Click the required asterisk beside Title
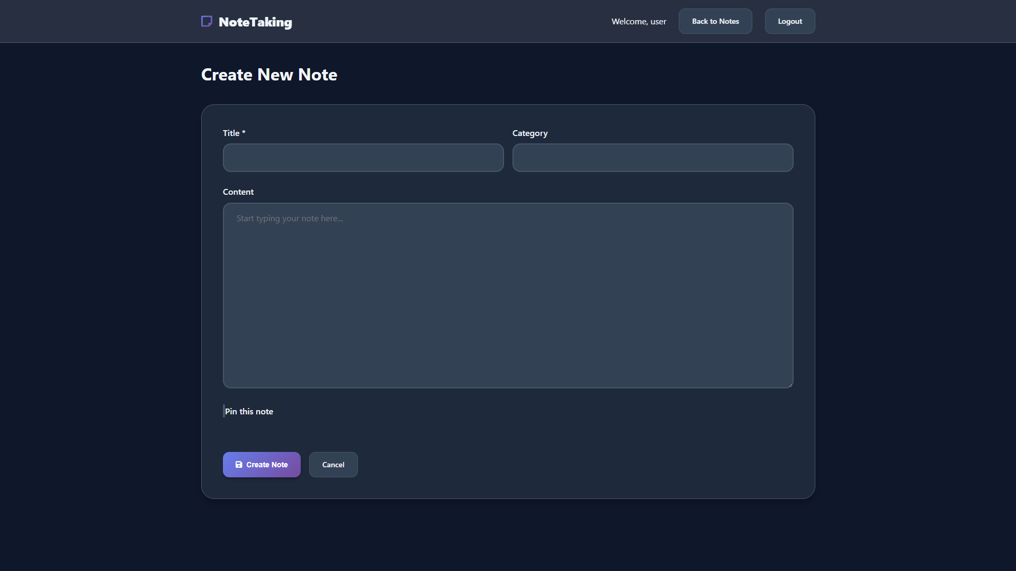1016x571 pixels. click(x=244, y=132)
